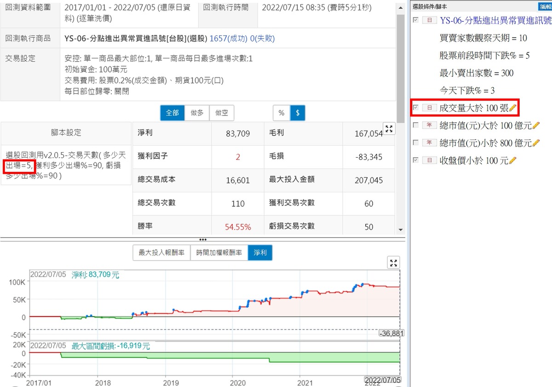Screen dimensions: 552x387
Task: Click the 日 frequency badge beside 成交量大於
Action: (x=429, y=108)
